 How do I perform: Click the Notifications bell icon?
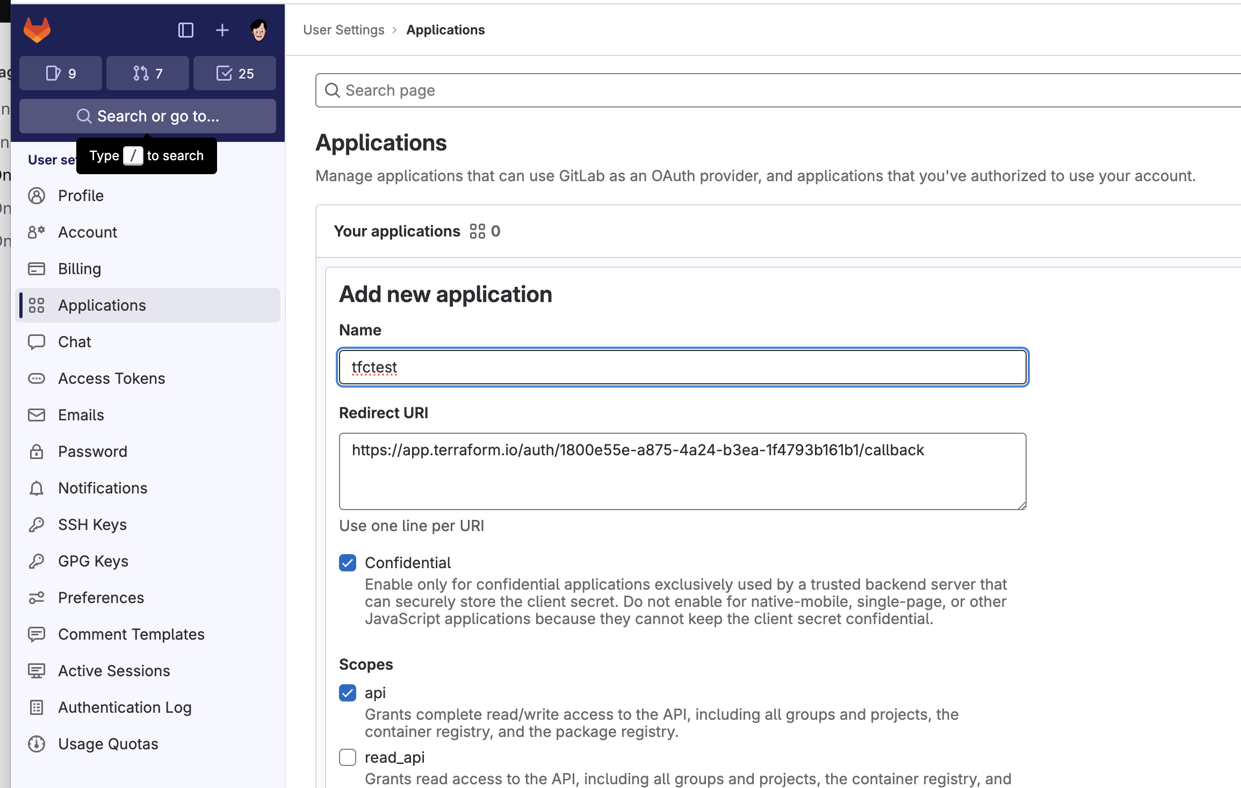coord(37,488)
